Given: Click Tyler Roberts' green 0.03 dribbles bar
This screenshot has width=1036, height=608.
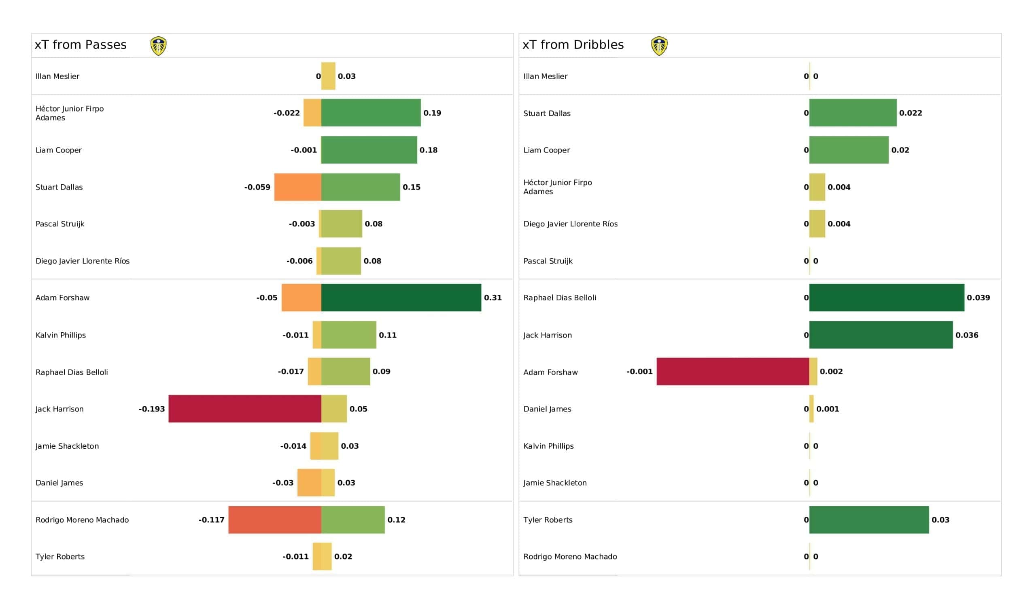Looking at the screenshot, I should click(869, 520).
